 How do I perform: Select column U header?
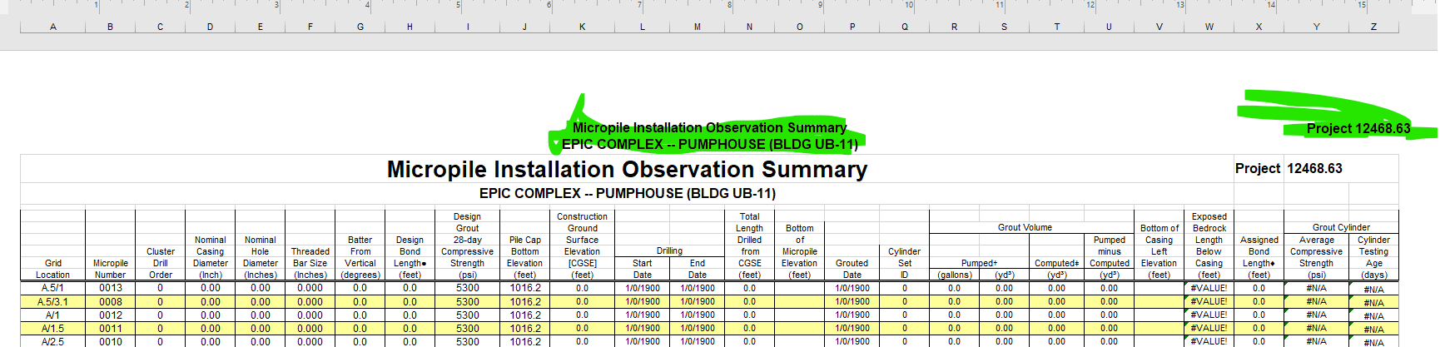coord(1109,27)
